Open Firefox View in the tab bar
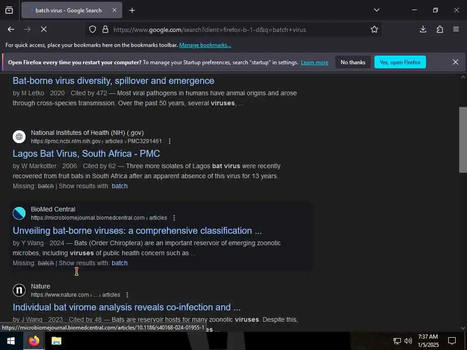Screen dimensions: 467x350 (9, 10)
